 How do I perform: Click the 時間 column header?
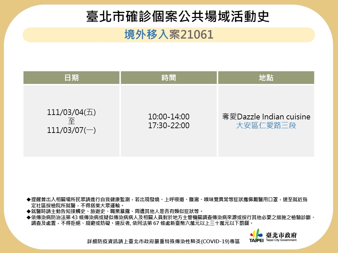169,77
